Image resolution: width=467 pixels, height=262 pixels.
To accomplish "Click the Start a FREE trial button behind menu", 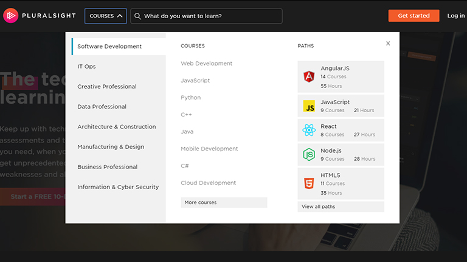I will [x=33, y=196].
